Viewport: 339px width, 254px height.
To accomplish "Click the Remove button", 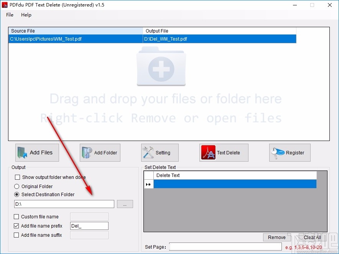I will (276, 237).
